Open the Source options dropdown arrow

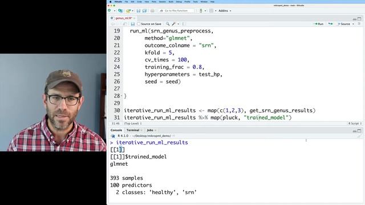353,24
